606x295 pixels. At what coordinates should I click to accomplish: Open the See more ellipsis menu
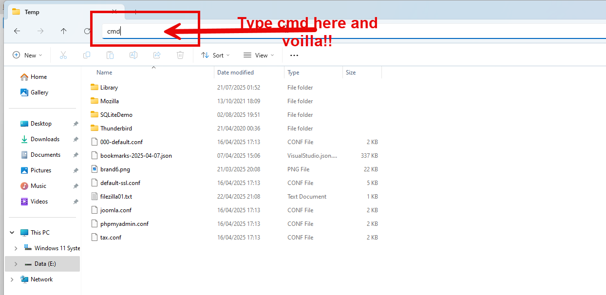pyautogui.click(x=294, y=55)
